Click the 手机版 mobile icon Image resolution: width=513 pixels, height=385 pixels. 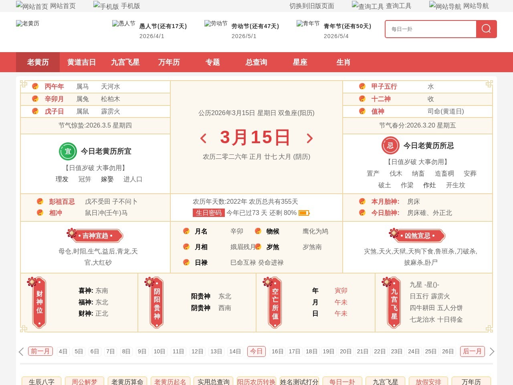[x=96, y=6]
